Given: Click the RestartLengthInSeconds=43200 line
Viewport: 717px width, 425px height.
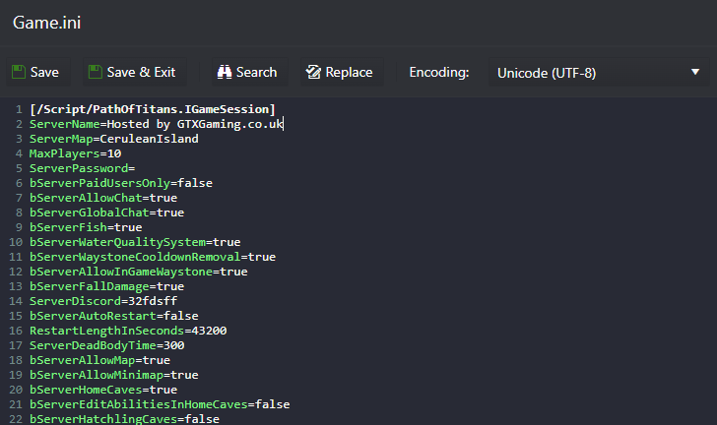Looking at the screenshot, I should point(128,331).
